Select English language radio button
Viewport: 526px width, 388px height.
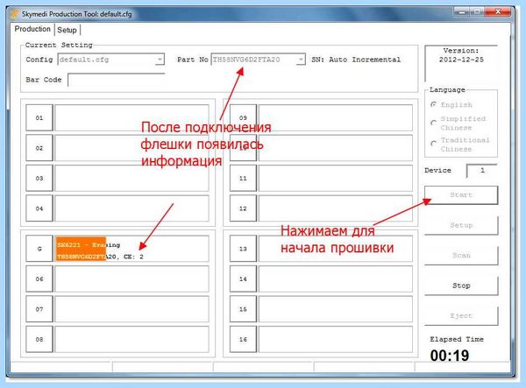pyautogui.click(x=434, y=105)
